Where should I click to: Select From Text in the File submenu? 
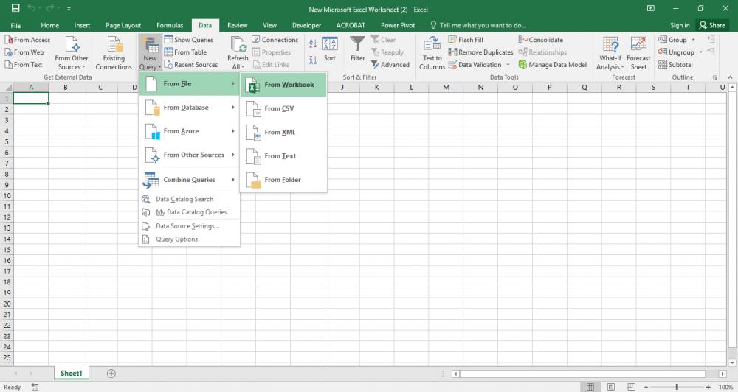283,156
